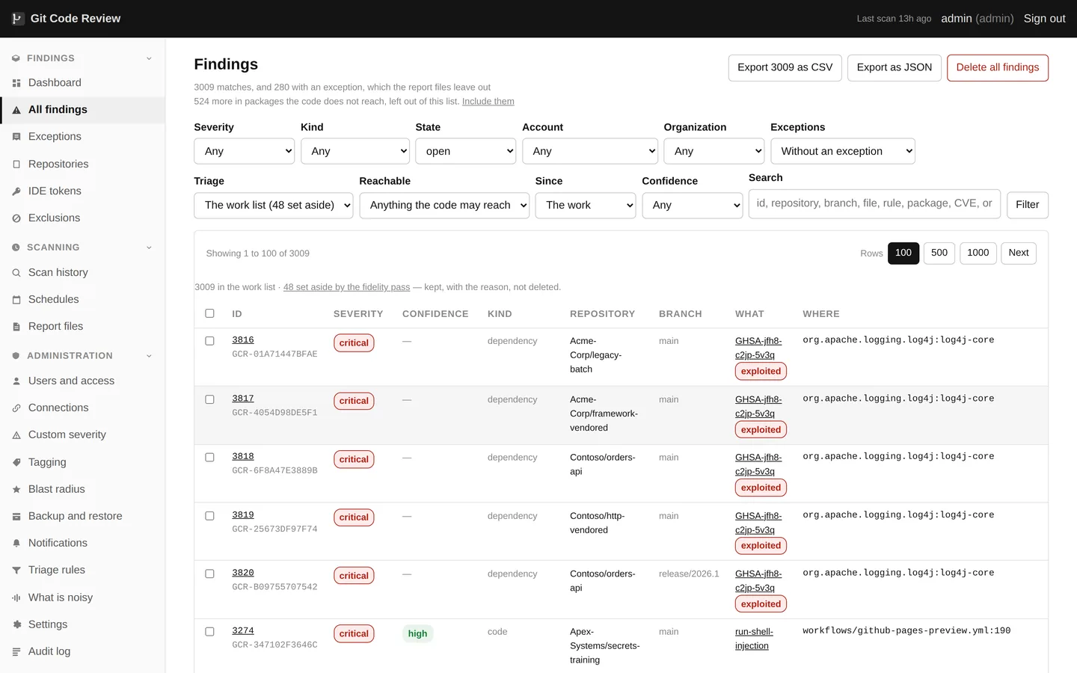
Task: Click the Report files document icon
Action: pyautogui.click(x=16, y=327)
